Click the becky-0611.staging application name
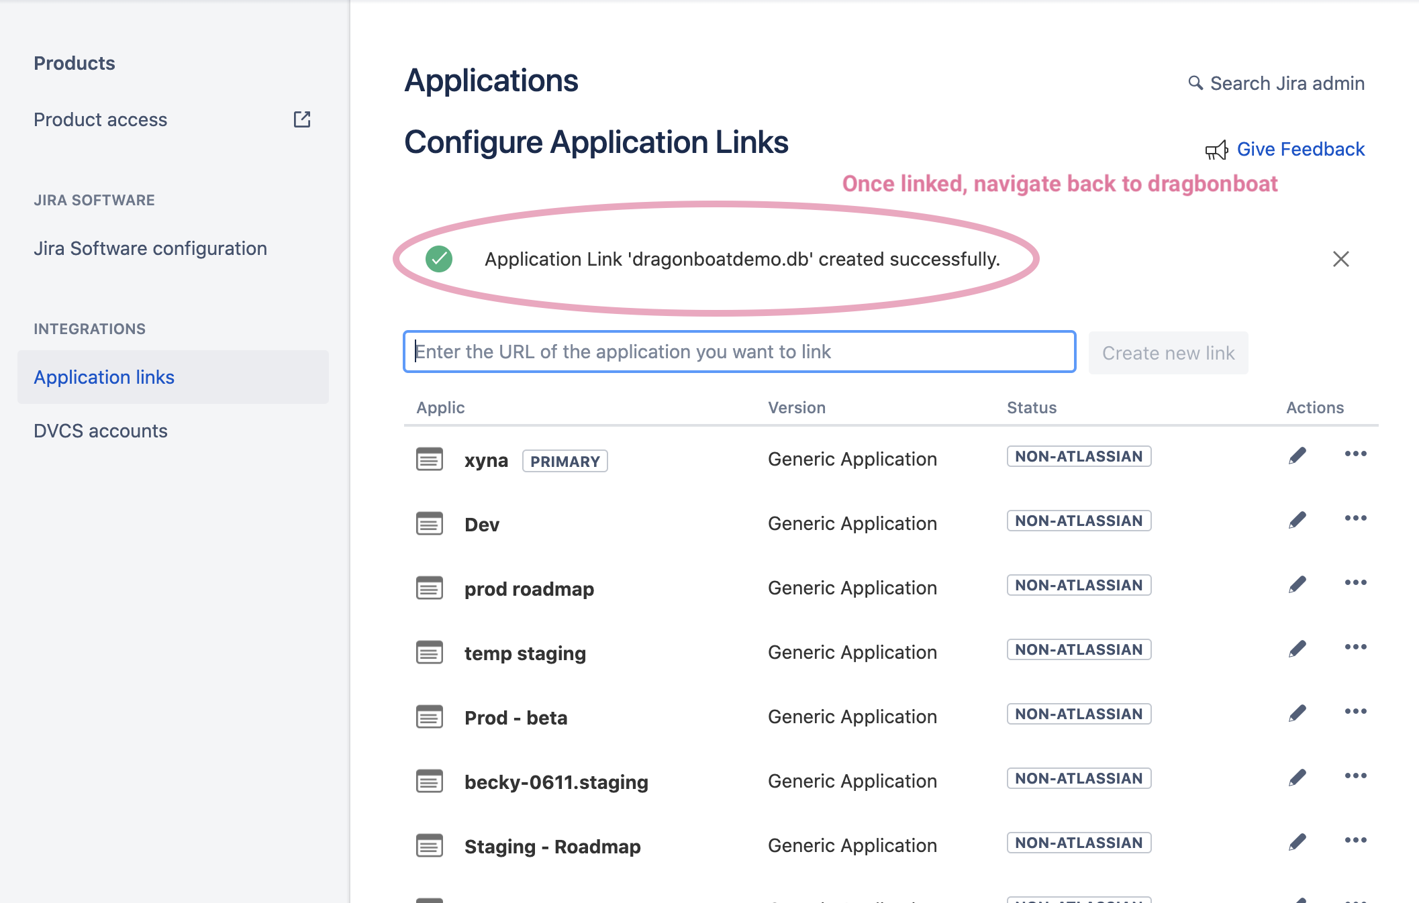Viewport: 1419px width, 903px height. (556, 782)
